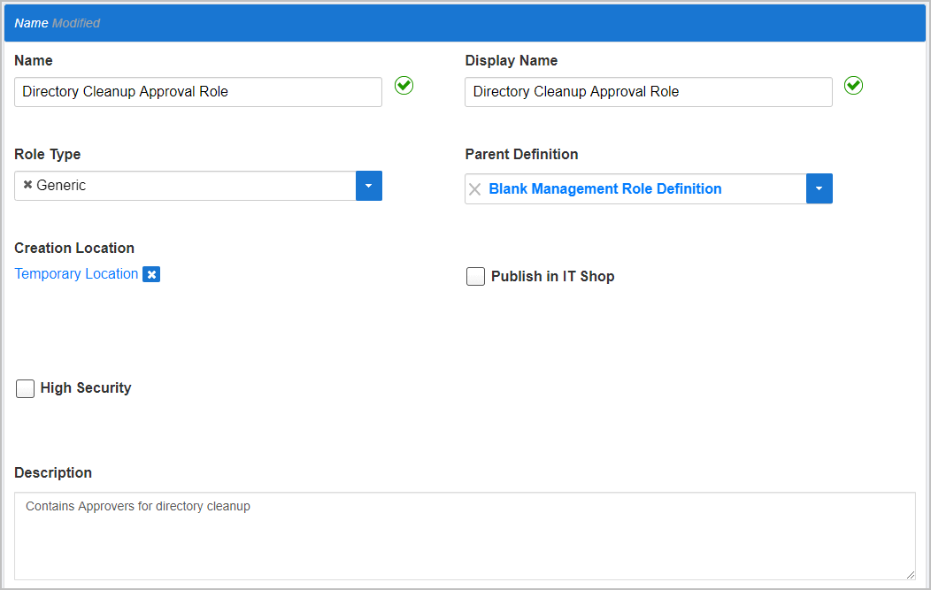Clear the Parent Definition with the gray X

click(475, 189)
